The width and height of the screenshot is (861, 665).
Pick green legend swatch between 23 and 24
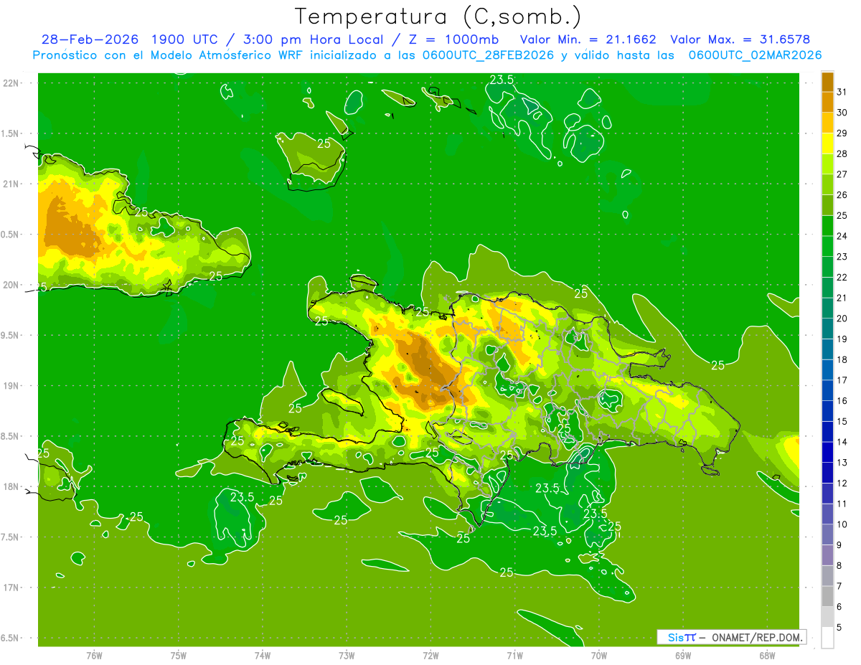(827, 246)
